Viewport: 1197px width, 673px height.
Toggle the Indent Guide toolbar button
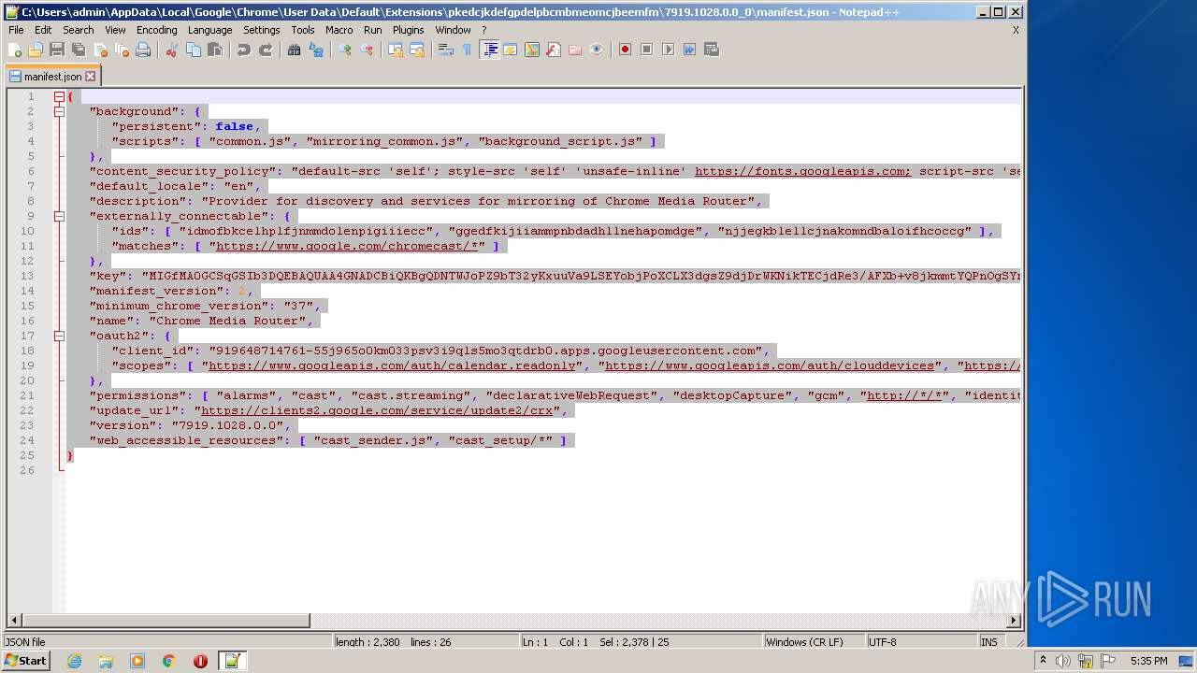click(x=489, y=50)
